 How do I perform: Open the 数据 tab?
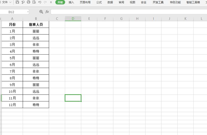pos(110,2)
